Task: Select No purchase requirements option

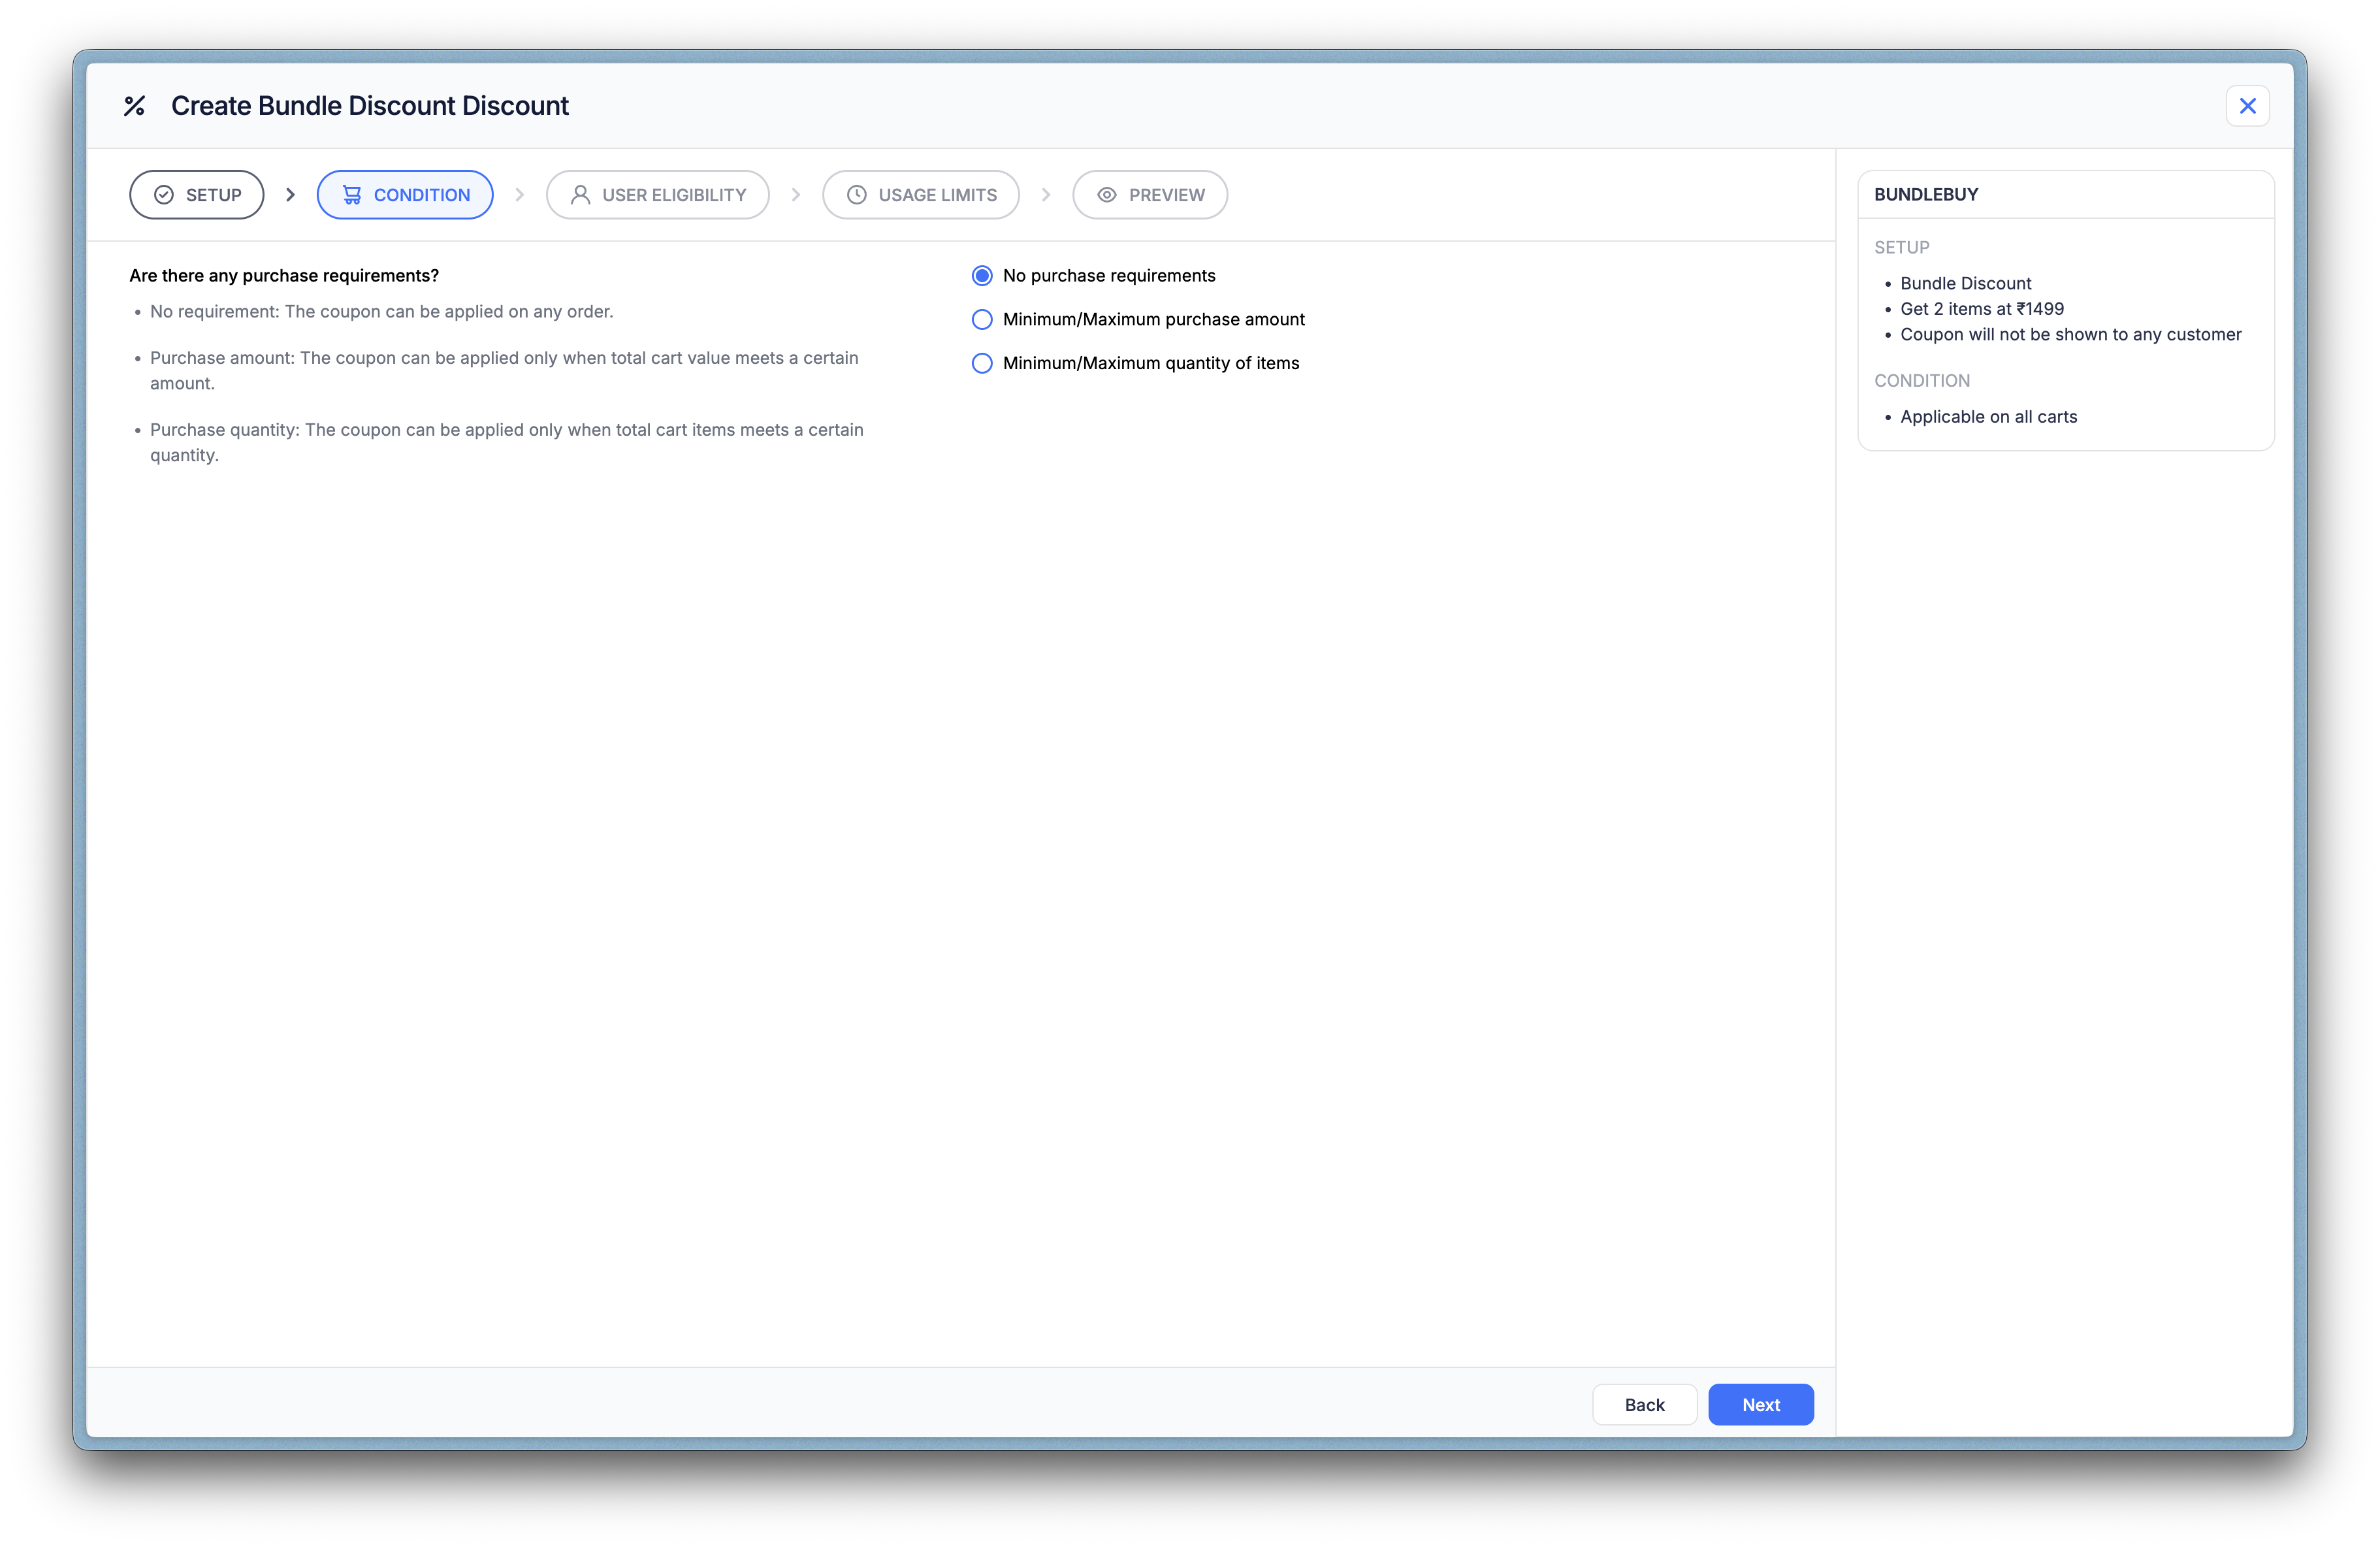Action: pyautogui.click(x=982, y=276)
